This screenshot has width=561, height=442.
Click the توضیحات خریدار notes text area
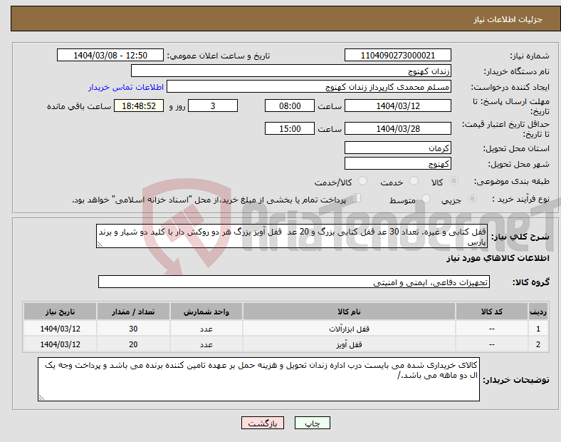point(258,379)
